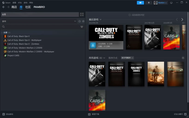Image resolution: width=189 pixels, height=118 pixels.
Task: Open the 帮助 menu
Action: (31, 3)
